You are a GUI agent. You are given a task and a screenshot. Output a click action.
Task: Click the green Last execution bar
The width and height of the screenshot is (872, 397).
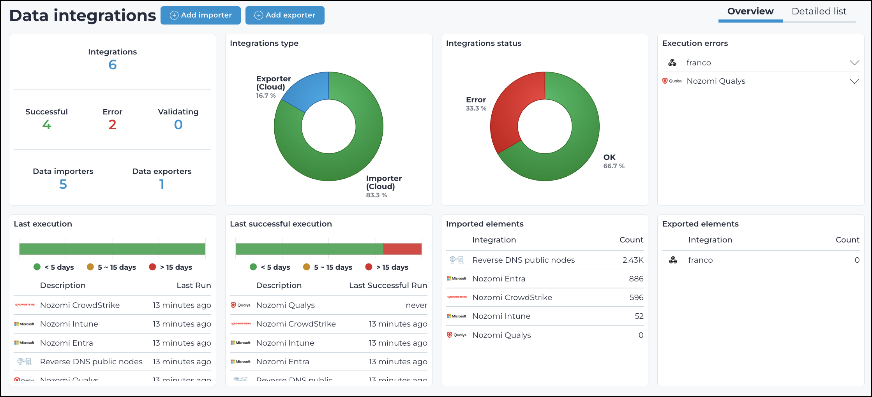[x=112, y=249]
